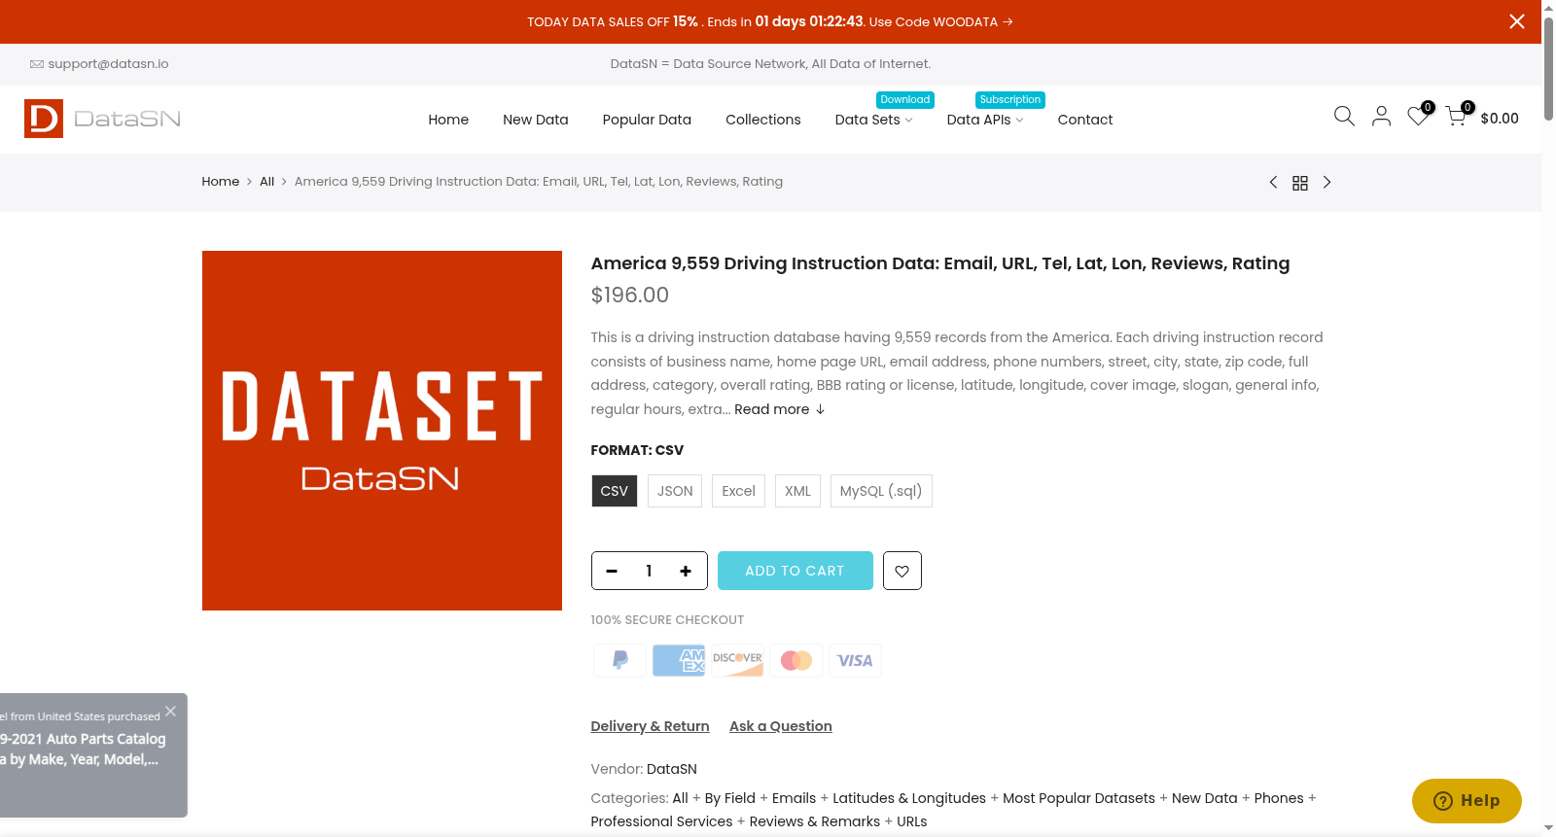Open the Contact menu item

click(x=1085, y=120)
